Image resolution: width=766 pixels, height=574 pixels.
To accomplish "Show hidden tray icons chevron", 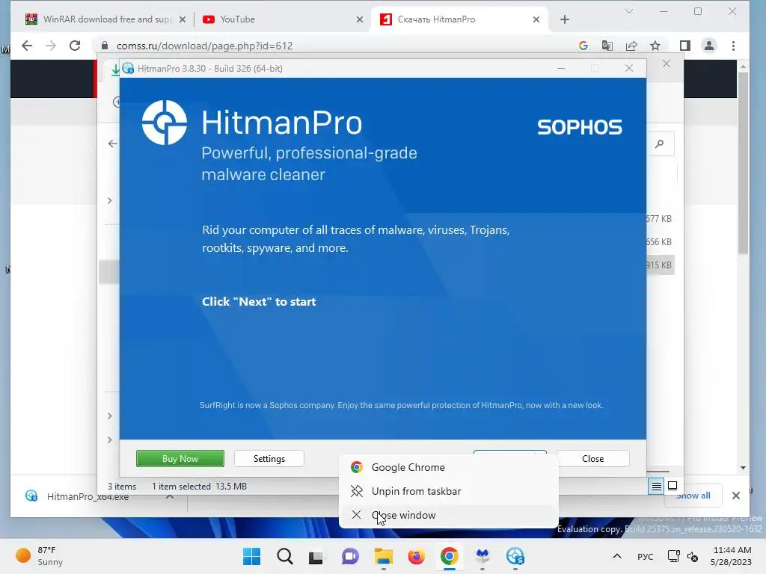I will [x=617, y=556].
